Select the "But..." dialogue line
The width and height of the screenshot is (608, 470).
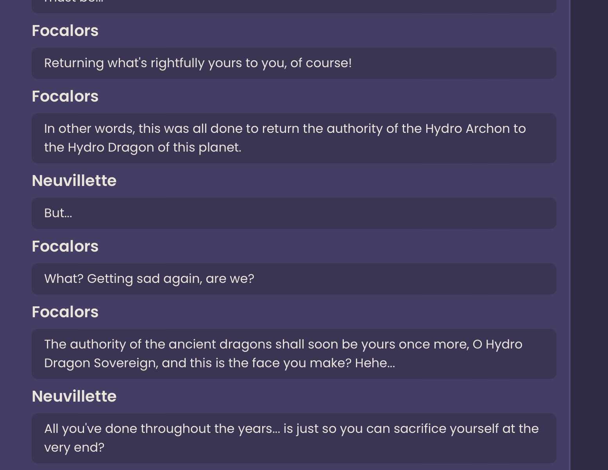(294, 213)
